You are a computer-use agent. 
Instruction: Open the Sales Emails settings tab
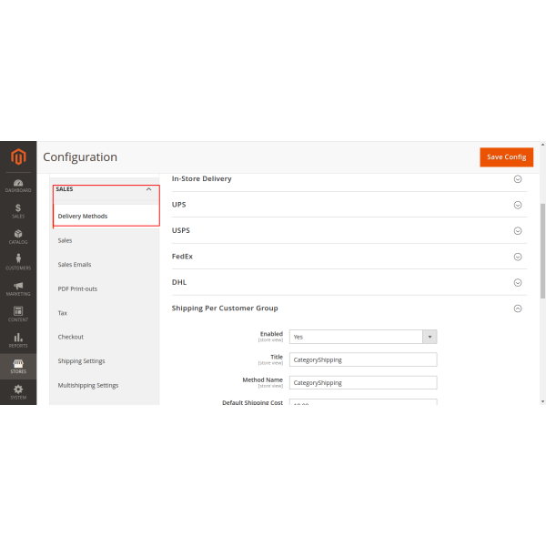point(75,265)
